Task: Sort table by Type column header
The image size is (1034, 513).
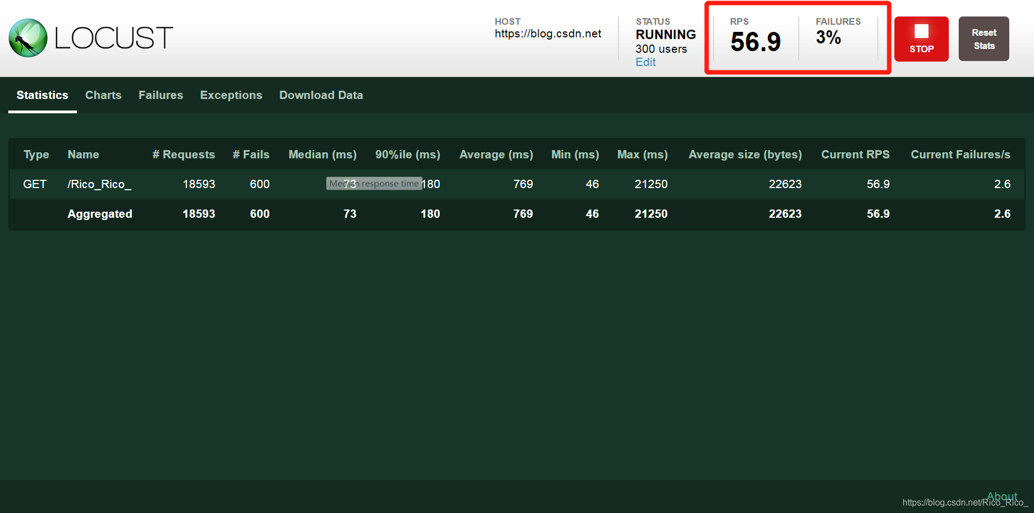Action: point(36,155)
